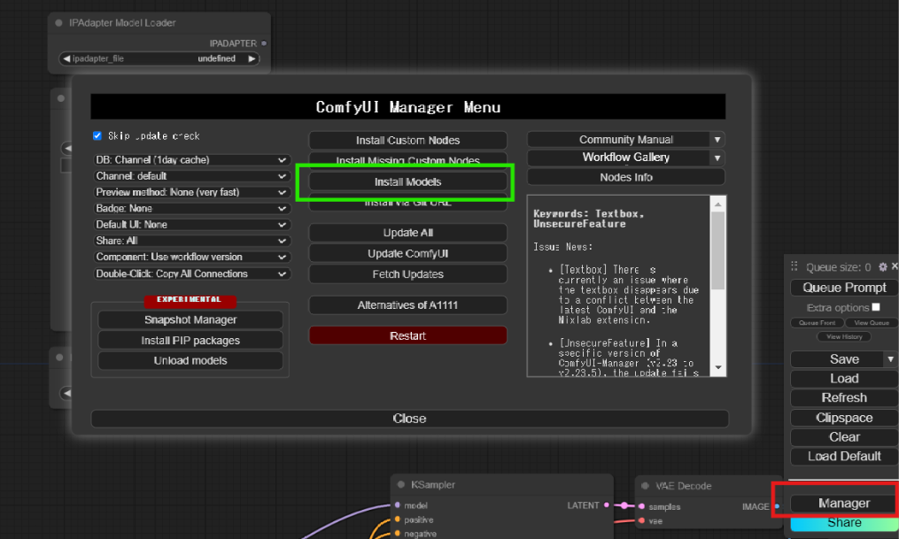This screenshot has width=899, height=539.
Task: Click Install Custom Nodes button
Action: [x=407, y=141]
